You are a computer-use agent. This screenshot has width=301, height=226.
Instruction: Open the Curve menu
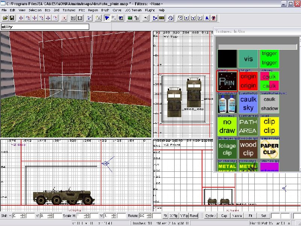(117, 10)
